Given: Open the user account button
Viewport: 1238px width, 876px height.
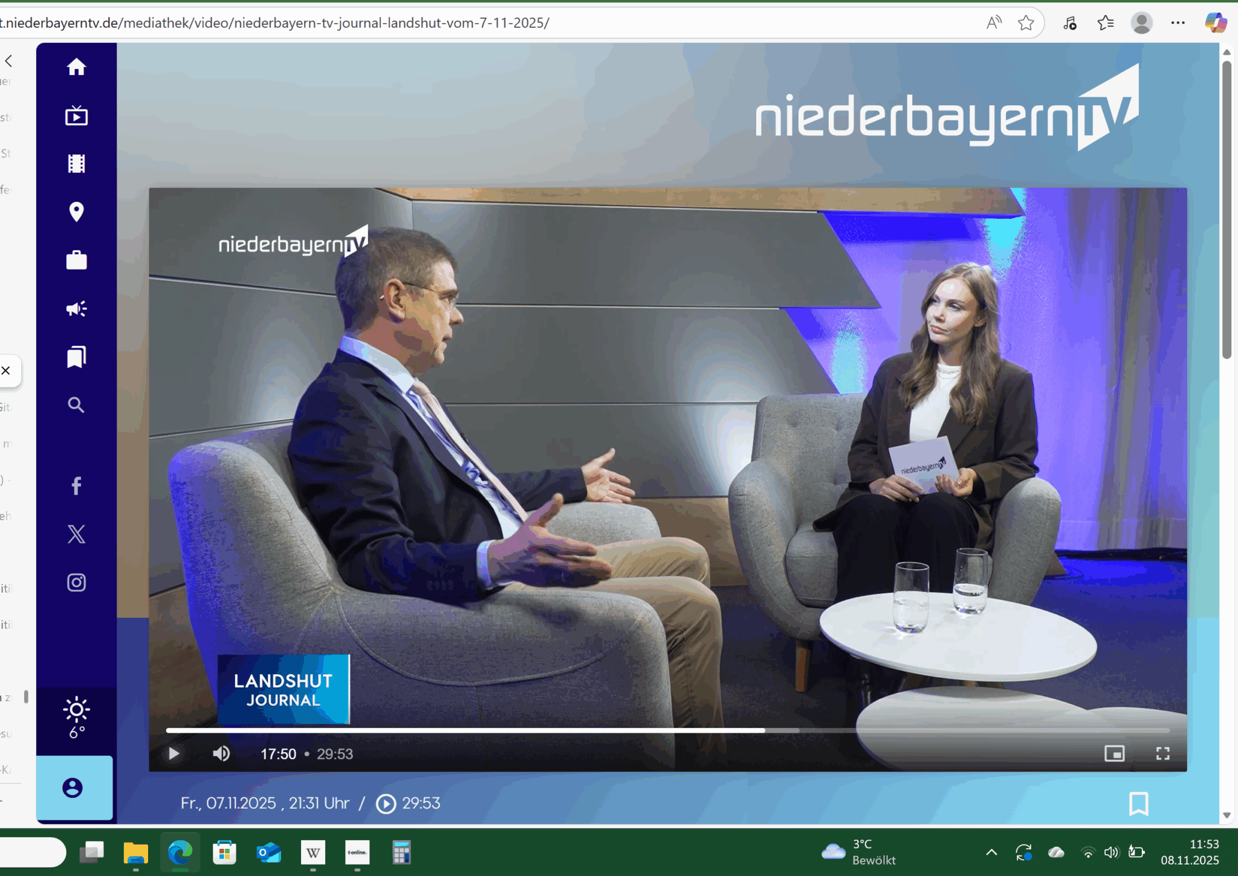Looking at the screenshot, I should pyautogui.click(x=73, y=788).
